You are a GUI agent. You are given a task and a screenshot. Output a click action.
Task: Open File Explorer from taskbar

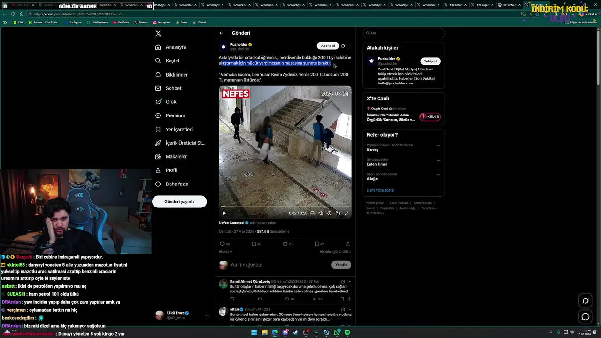click(x=264, y=332)
